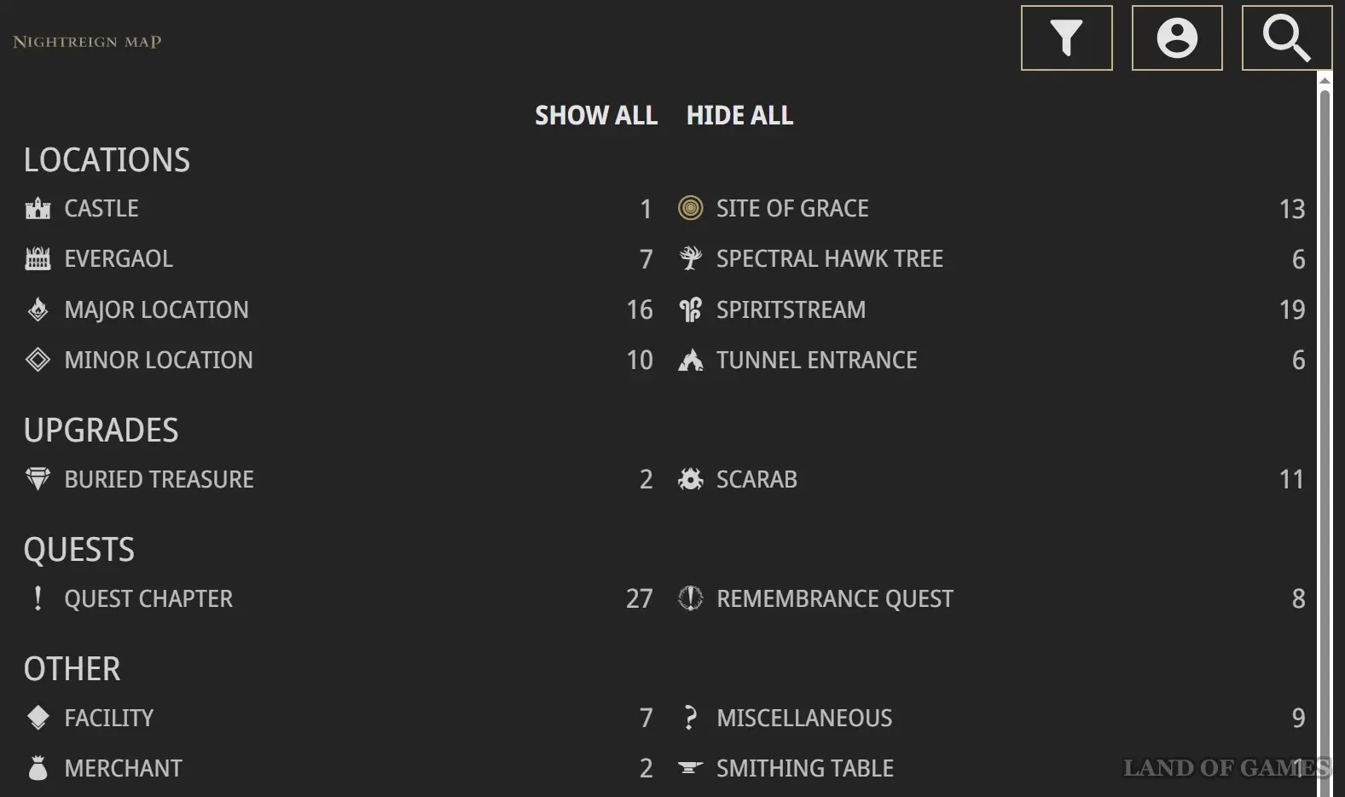Open the filter funnel button
The image size is (1345, 797).
tap(1066, 38)
